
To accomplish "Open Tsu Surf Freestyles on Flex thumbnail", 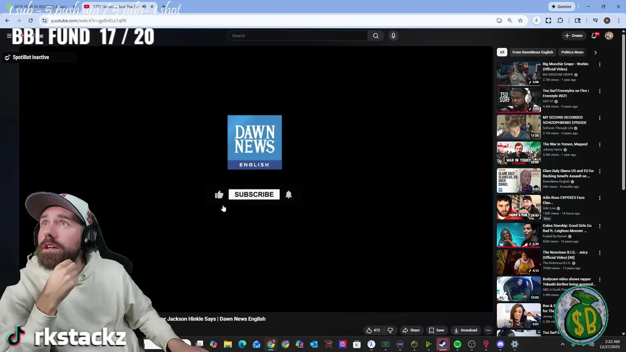I will pyautogui.click(x=519, y=100).
